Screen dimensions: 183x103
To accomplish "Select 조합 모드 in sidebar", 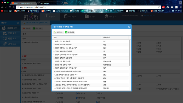I will 10,33.
